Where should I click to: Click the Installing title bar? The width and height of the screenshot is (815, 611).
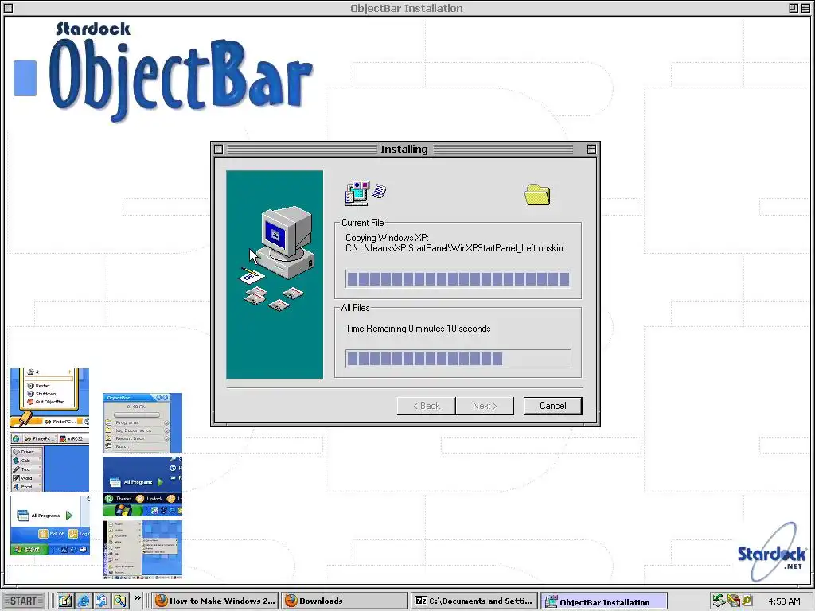tap(404, 149)
